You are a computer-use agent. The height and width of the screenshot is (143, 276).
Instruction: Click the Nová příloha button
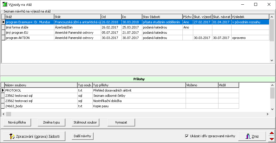(17, 122)
